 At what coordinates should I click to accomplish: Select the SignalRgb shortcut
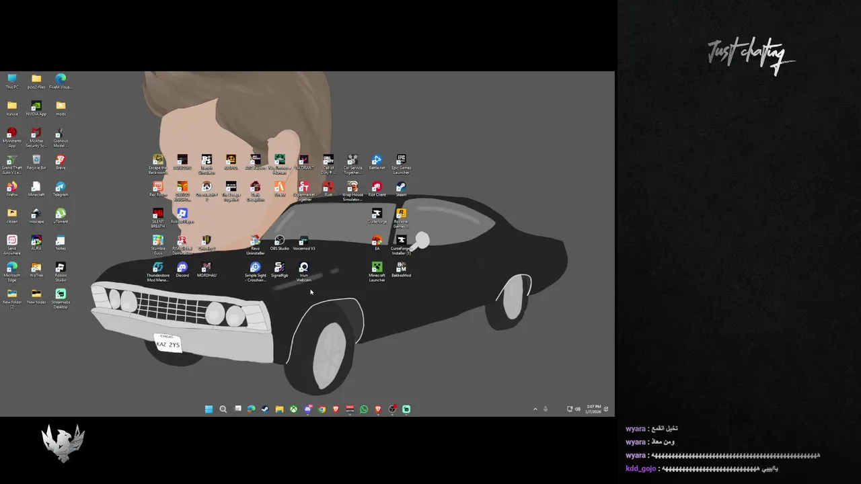[x=279, y=270]
